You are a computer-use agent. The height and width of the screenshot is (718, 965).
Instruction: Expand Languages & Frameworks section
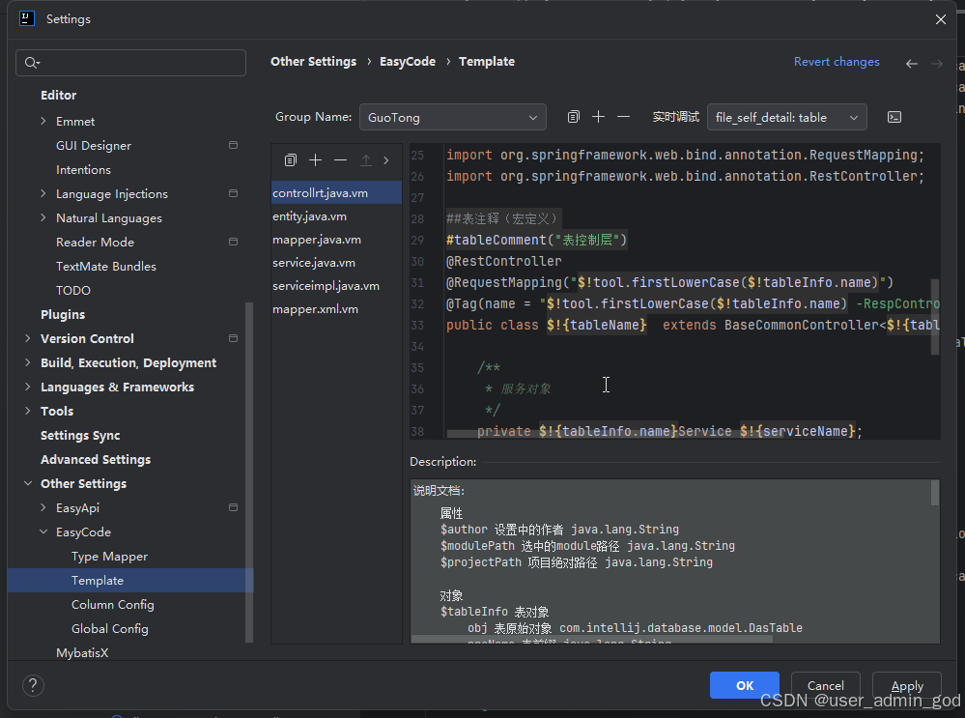pos(28,387)
